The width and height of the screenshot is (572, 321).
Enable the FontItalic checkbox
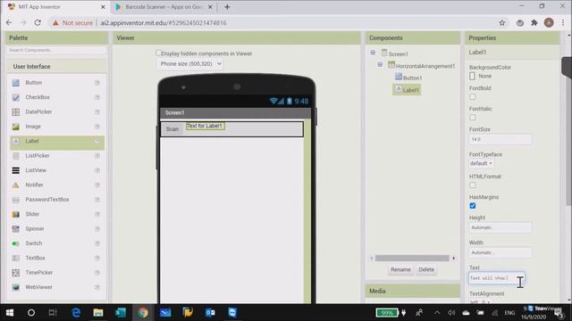click(473, 118)
